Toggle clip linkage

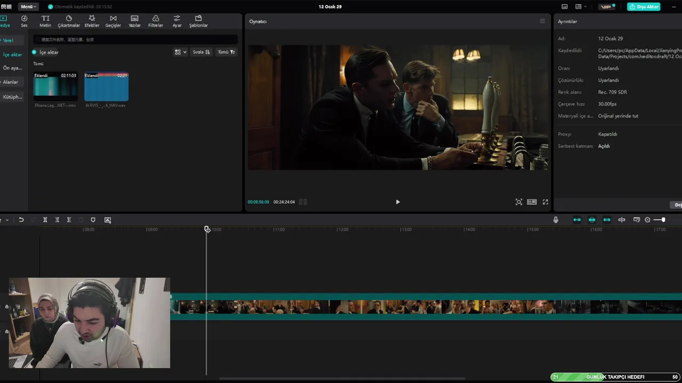(x=607, y=220)
